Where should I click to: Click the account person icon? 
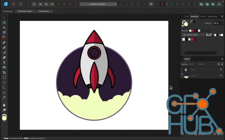coord(219,4)
